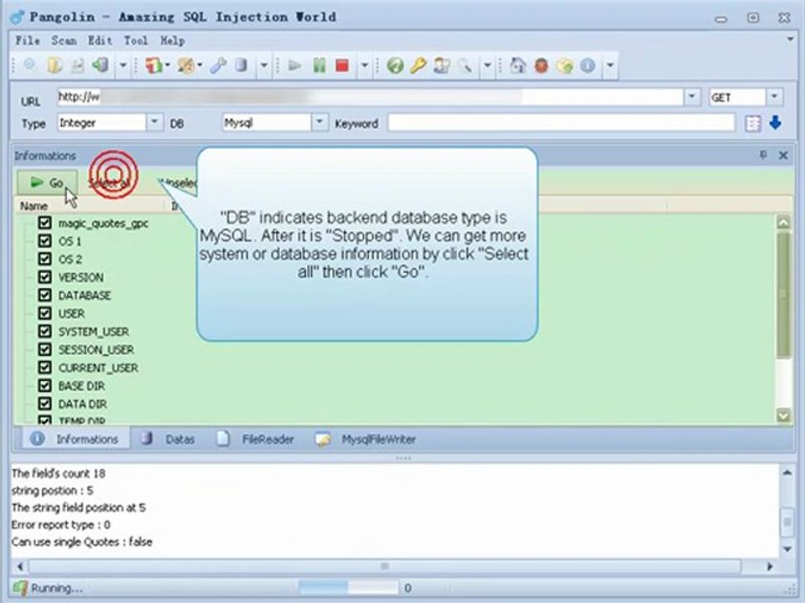805x603 pixels.
Task: Click the status bar progress bar
Action: (348, 588)
